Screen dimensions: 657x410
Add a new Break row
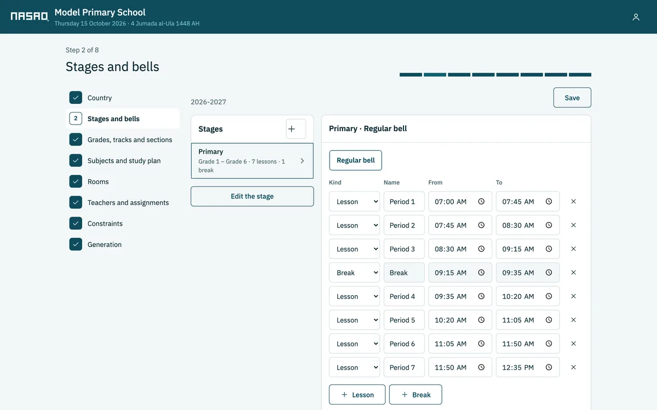pos(416,395)
